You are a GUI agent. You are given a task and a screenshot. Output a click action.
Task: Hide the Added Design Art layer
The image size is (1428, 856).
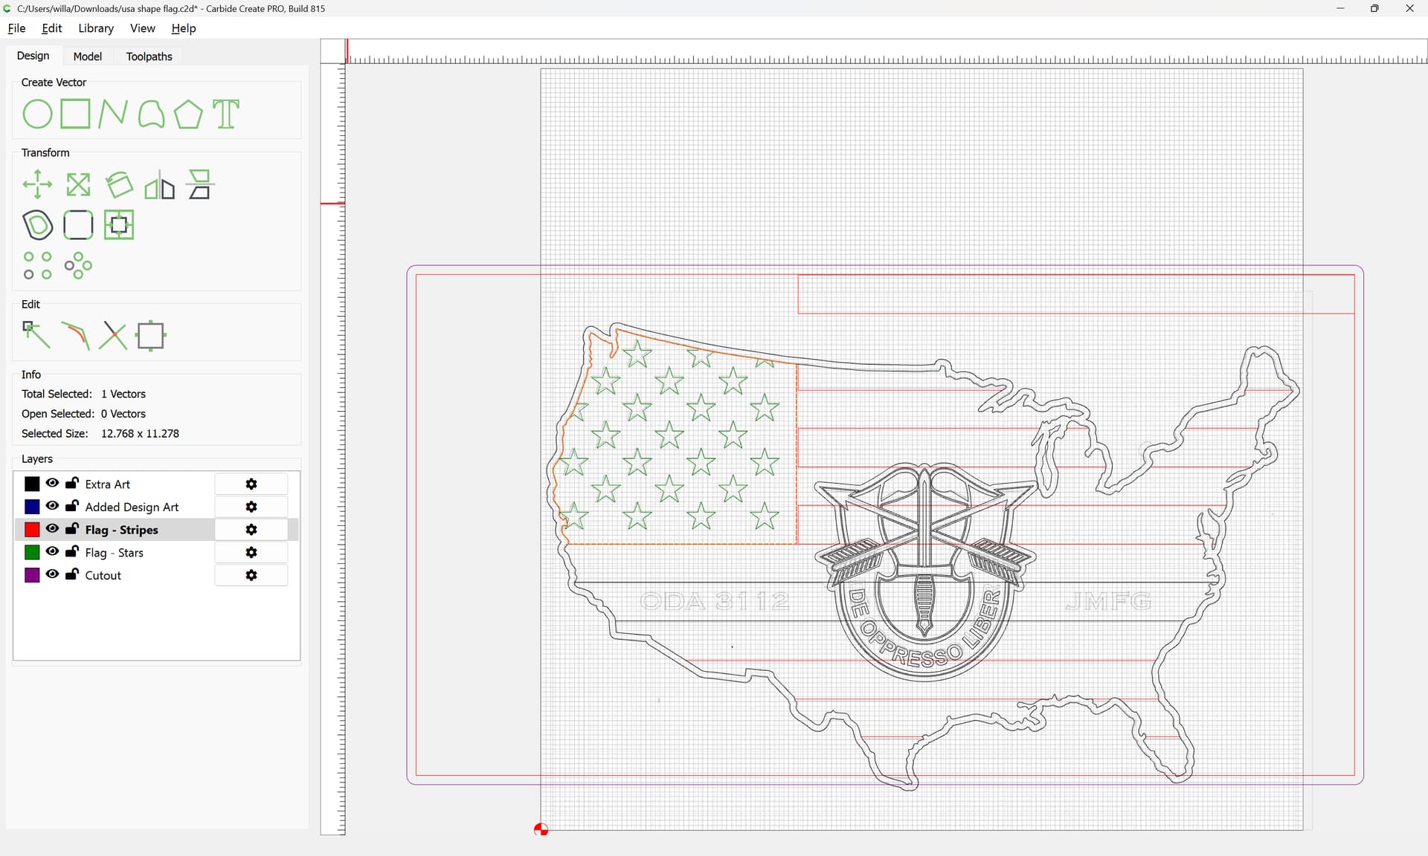tap(52, 506)
